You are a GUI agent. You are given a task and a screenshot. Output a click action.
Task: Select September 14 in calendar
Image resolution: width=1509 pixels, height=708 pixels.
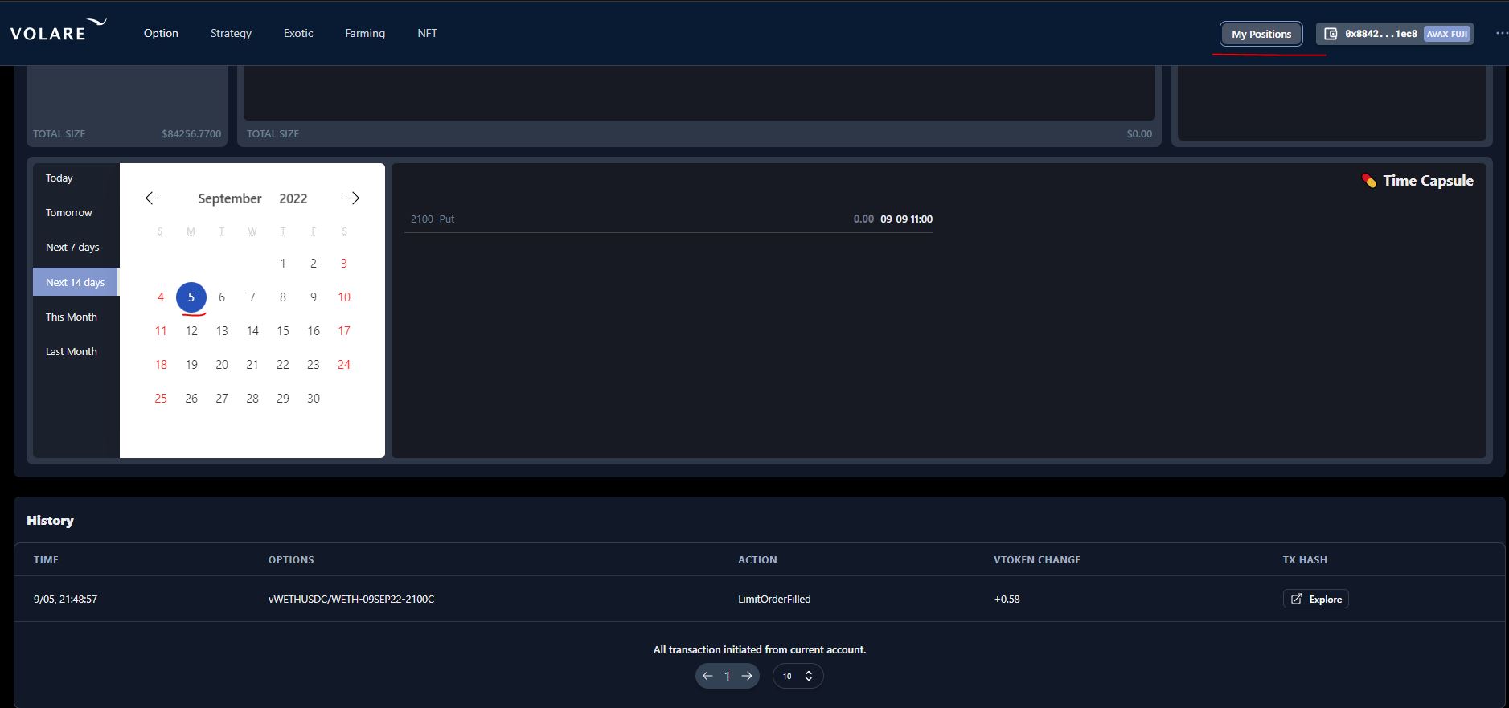[x=252, y=331]
